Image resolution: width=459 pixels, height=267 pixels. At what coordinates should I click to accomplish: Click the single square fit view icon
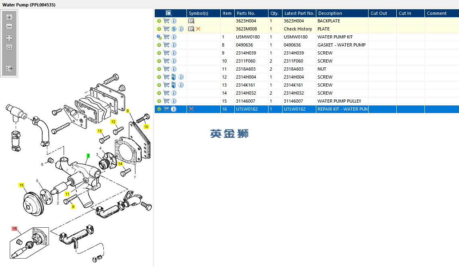pos(9,47)
